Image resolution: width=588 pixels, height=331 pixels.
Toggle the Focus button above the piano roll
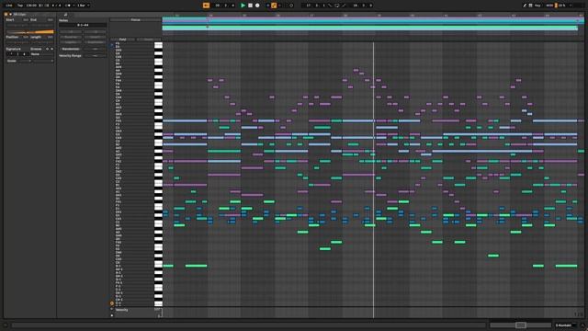tap(135, 20)
